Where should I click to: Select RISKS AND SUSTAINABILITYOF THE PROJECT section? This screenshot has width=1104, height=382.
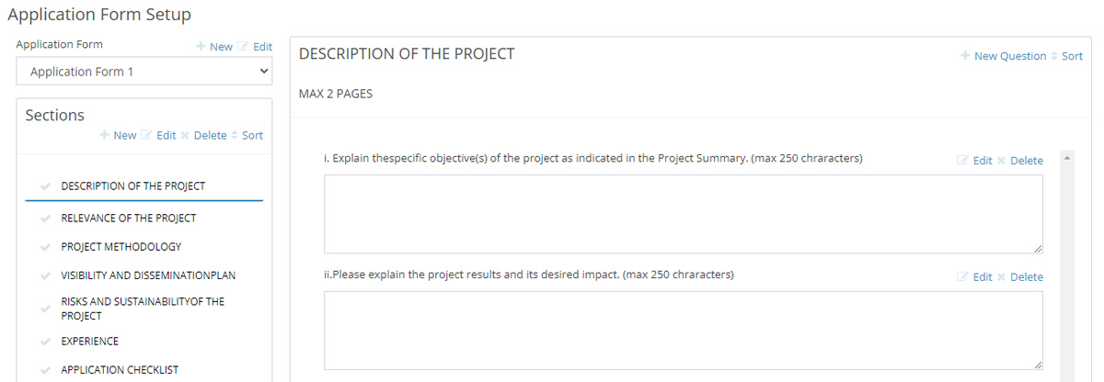(x=143, y=309)
